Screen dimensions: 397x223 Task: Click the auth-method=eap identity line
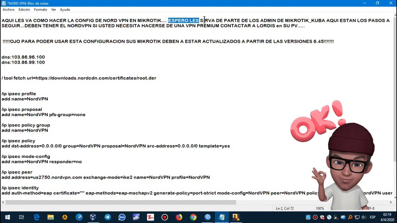point(197,193)
